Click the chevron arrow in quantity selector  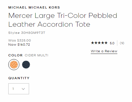(23, 89)
